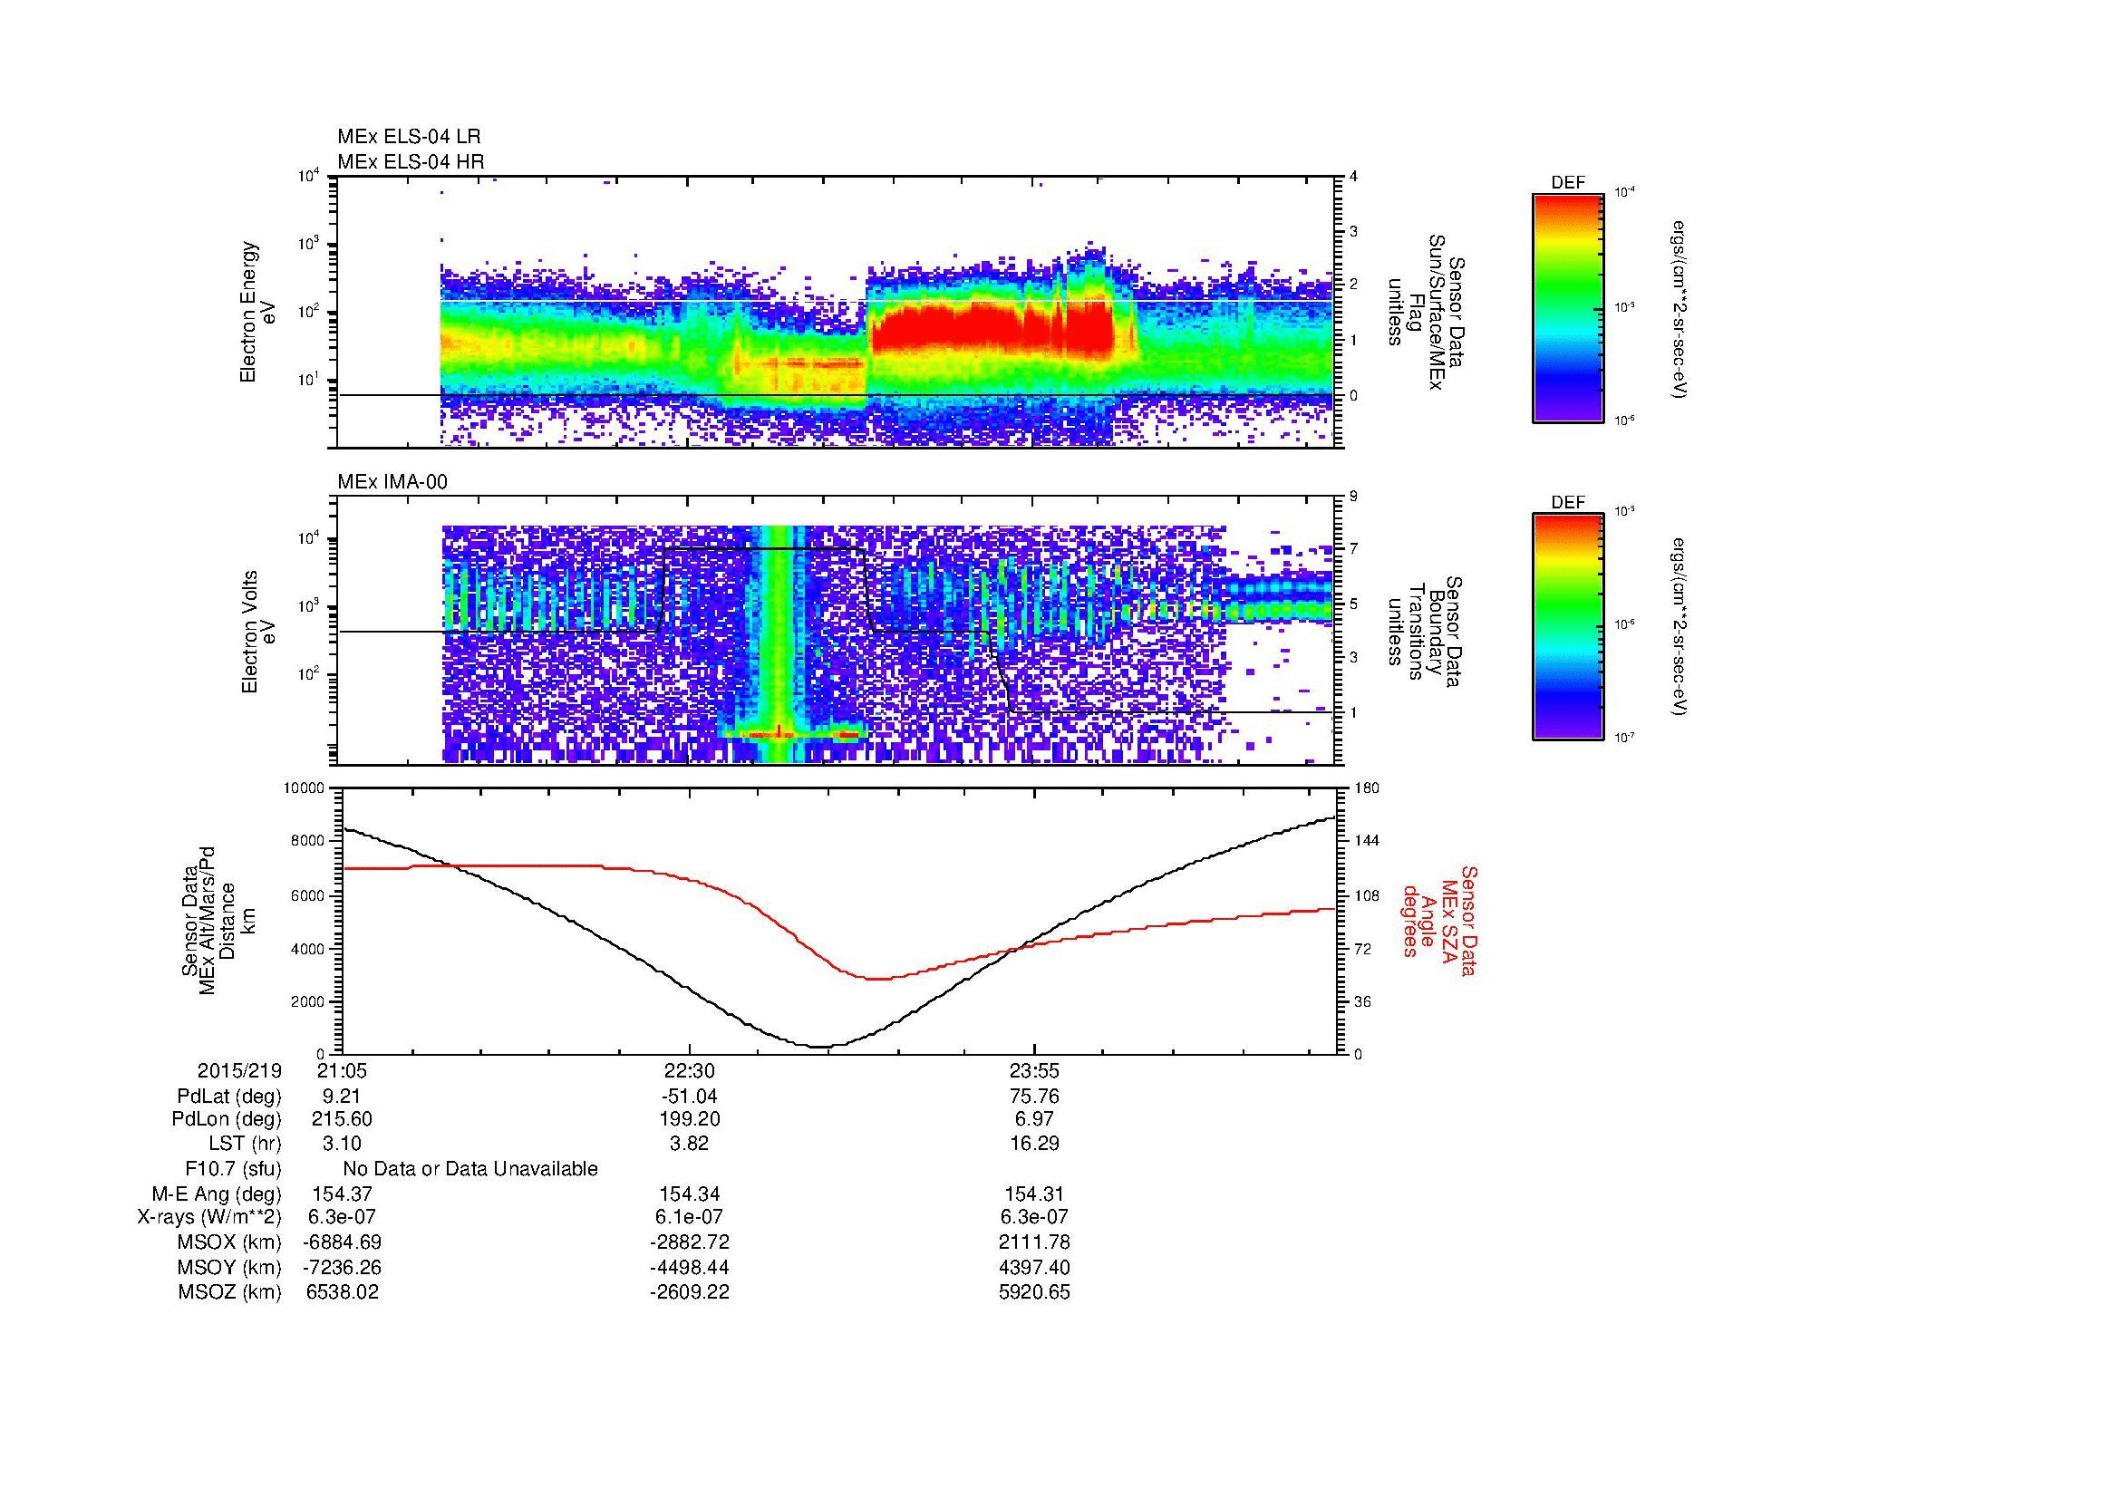Click the 'Electron Volts eV' axis label

point(257,632)
